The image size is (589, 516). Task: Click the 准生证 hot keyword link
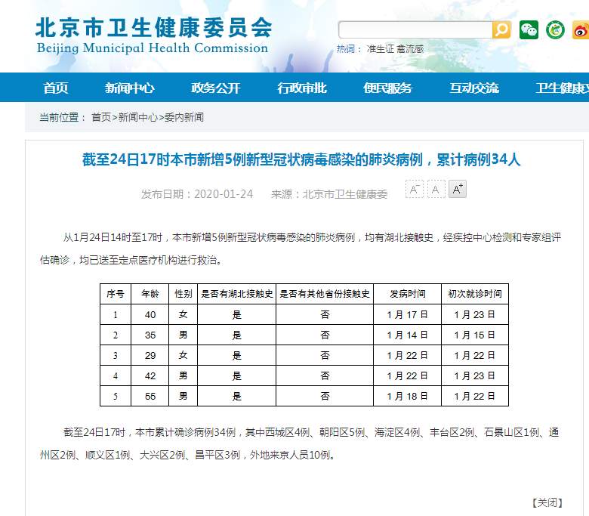(380, 49)
